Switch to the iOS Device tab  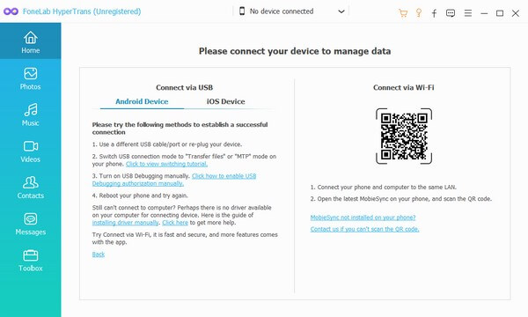click(225, 101)
